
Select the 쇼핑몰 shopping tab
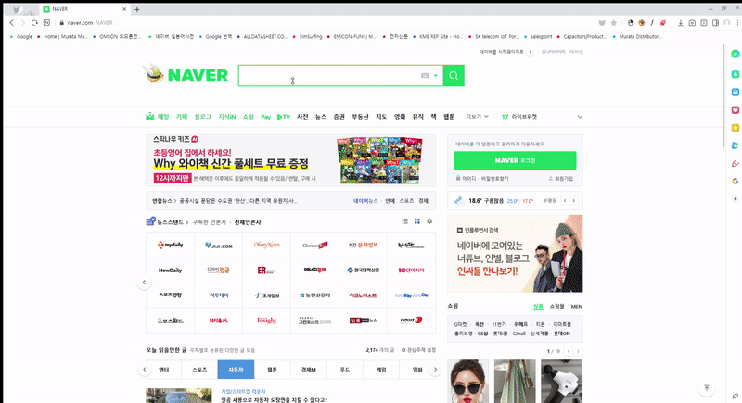[557, 306]
